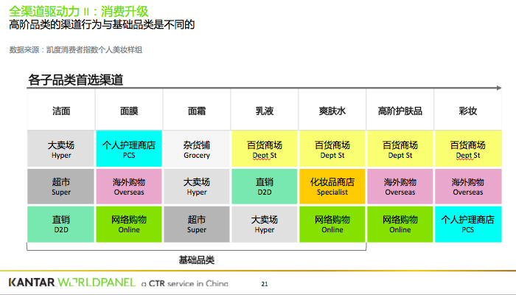Click '大卖场 Hyper' cell under 面霜
Image resolution: width=516 pixels, height=295 pixels.
pos(197,187)
